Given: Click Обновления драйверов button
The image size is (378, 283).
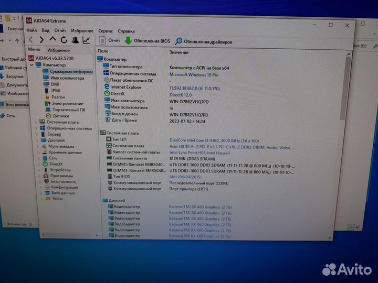Looking at the screenshot, I should [204, 41].
